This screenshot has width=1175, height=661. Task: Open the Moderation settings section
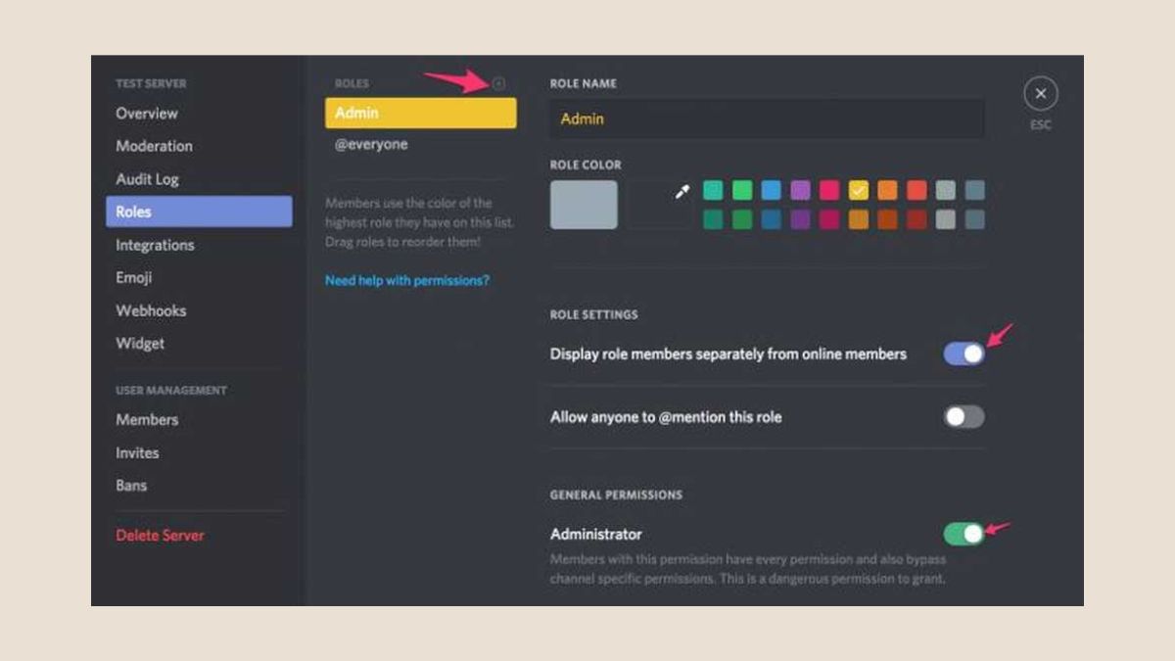point(153,145)
